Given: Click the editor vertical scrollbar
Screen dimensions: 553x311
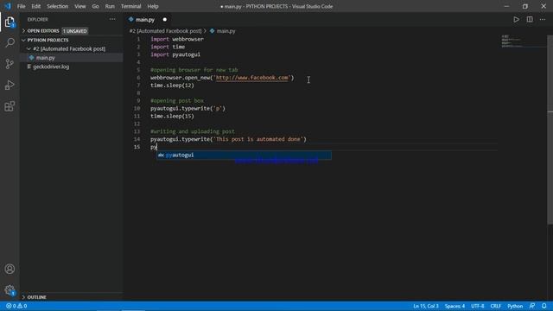Looking at the screenshot, I should point(550,129).
